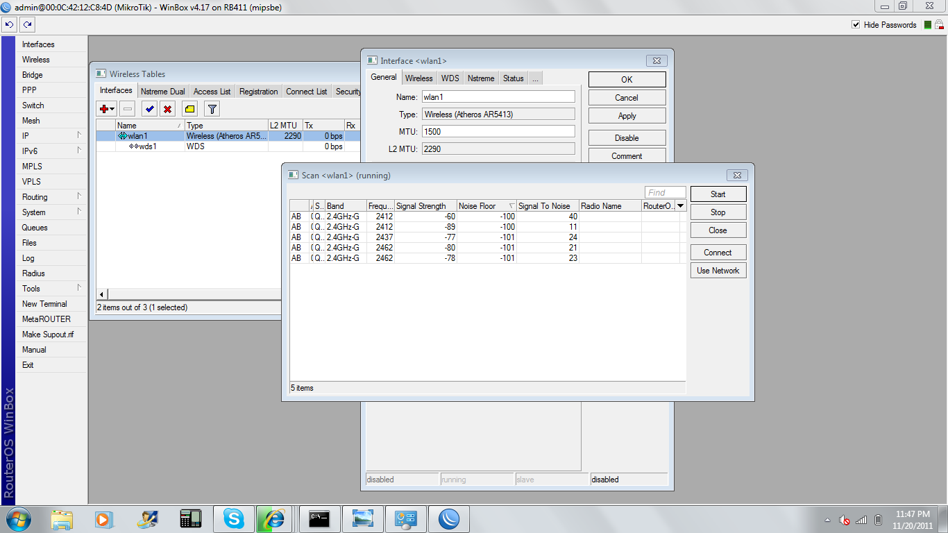The width and height of the screenshot is (948, 533).
Task: Click OK in the Interface wlan1 window
Action: 627,80
